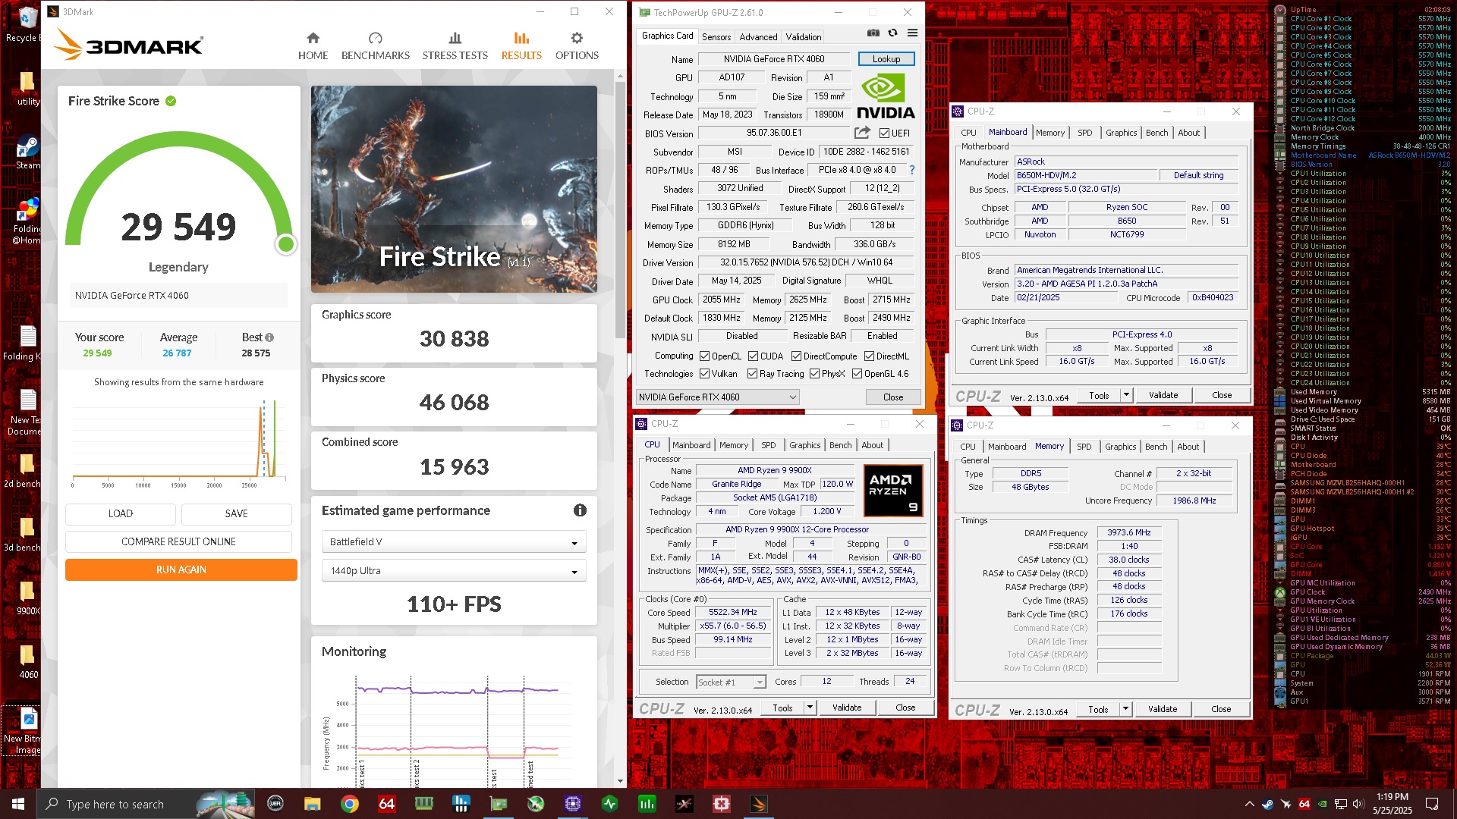Open the 4060 desktop folder

tap(27, 661)
